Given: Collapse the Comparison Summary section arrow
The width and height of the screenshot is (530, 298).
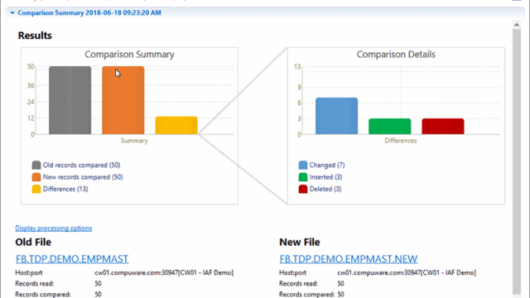Looking at the screenshot, I should coord(12,13).
